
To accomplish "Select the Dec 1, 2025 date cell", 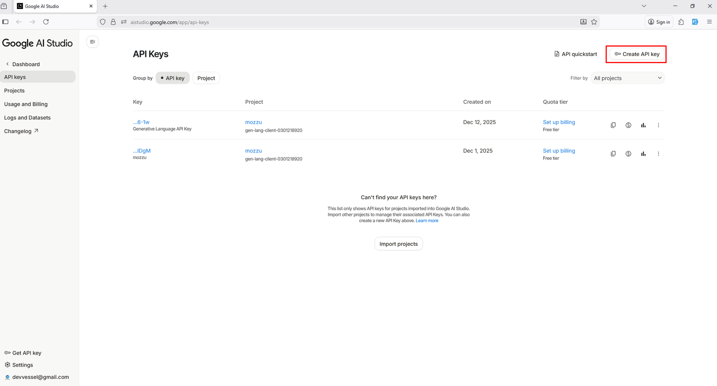I will [x=478, y=150].
